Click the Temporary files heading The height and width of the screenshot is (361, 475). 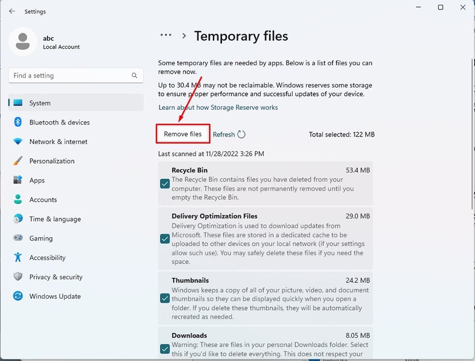coord(241,36)
